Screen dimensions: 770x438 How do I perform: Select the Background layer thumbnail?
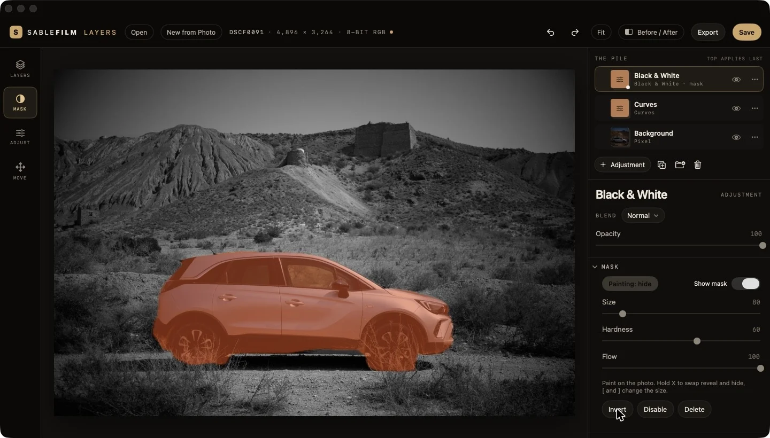[x=620, y=137]
